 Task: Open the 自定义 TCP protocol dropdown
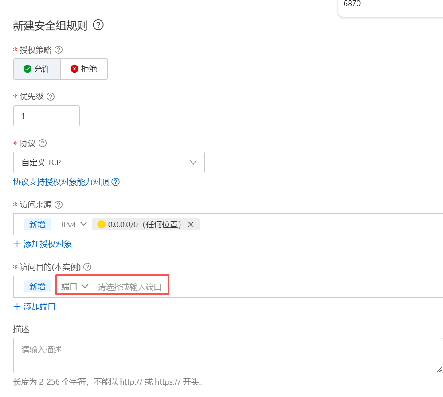coord(109,163)
